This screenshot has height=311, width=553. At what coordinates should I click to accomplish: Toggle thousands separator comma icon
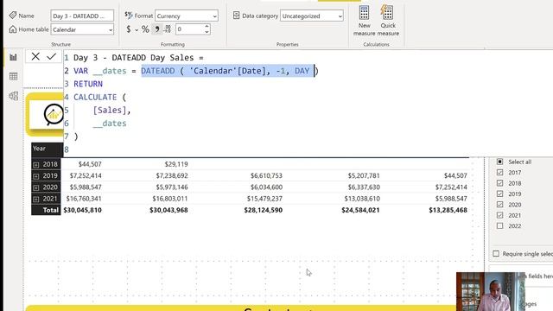pos(157,29)
